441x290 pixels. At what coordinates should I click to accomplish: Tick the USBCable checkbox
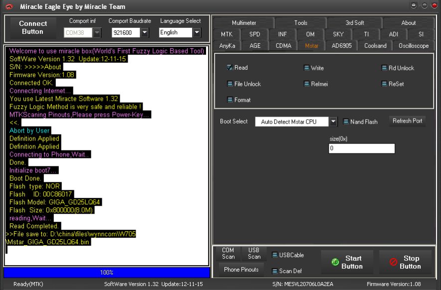click(275, 255)
